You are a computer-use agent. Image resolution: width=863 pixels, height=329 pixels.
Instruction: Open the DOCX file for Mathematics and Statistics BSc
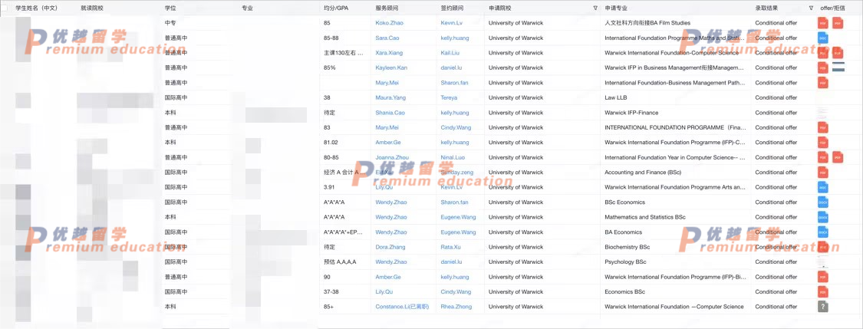click(x=822, y=217)
